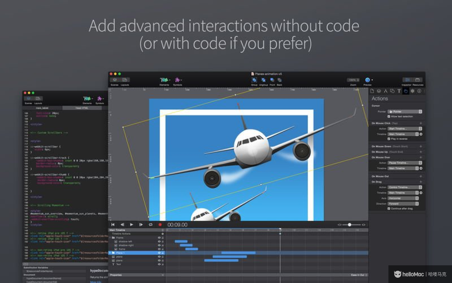
Task: Click the Preview button icon
Action: 367,80
